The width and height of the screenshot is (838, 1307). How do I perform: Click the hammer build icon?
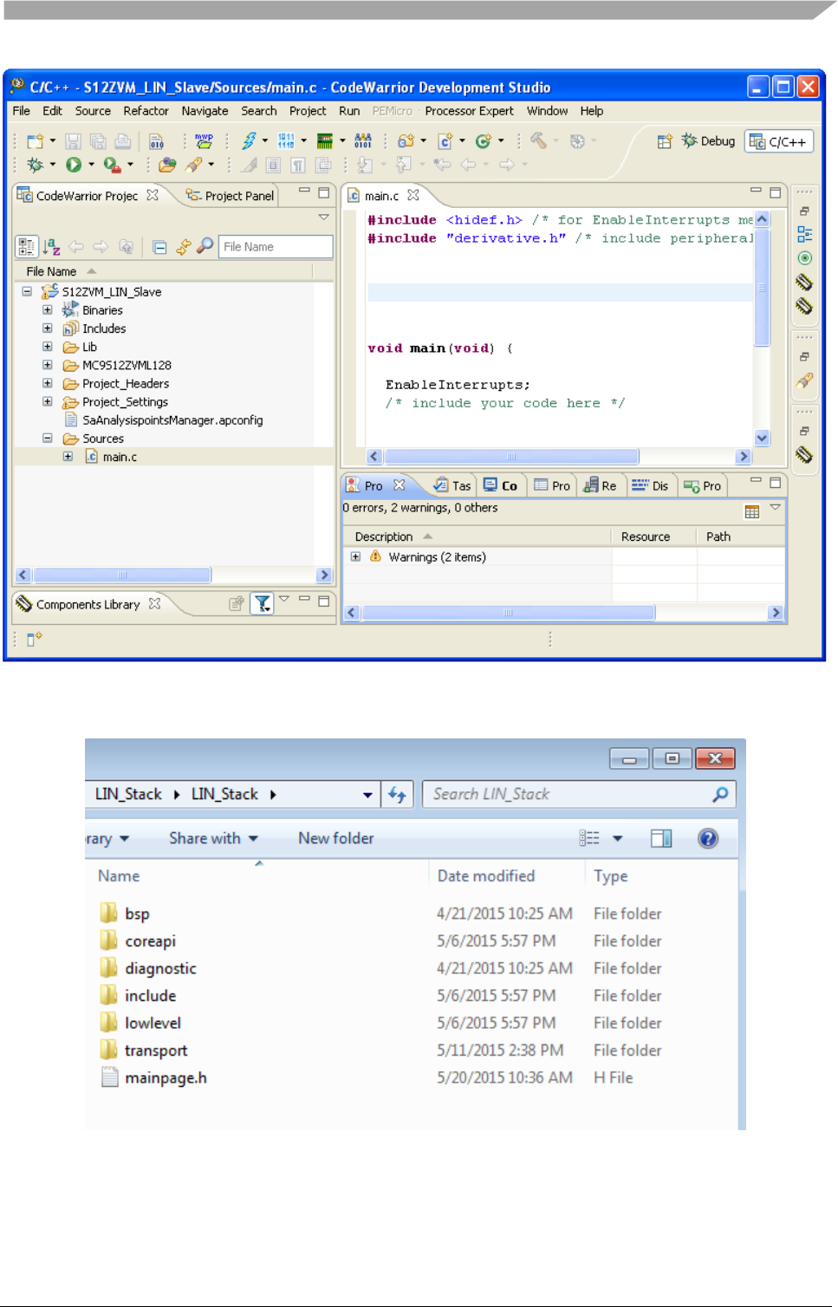tap(538, 141)
